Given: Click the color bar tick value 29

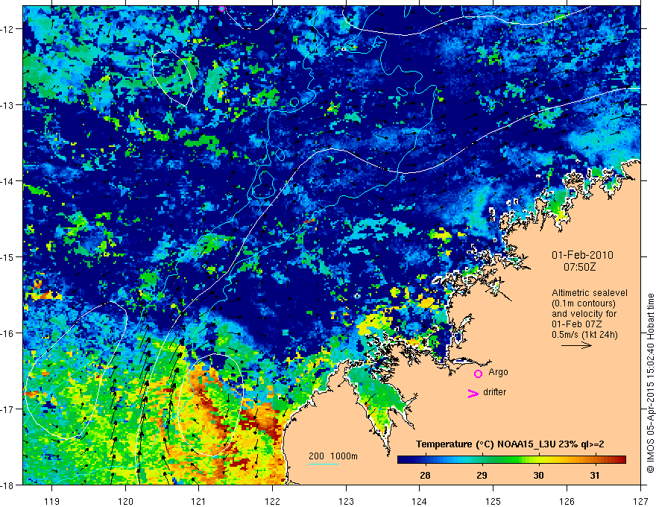Looking at the screenshot, I should (482, 475).
